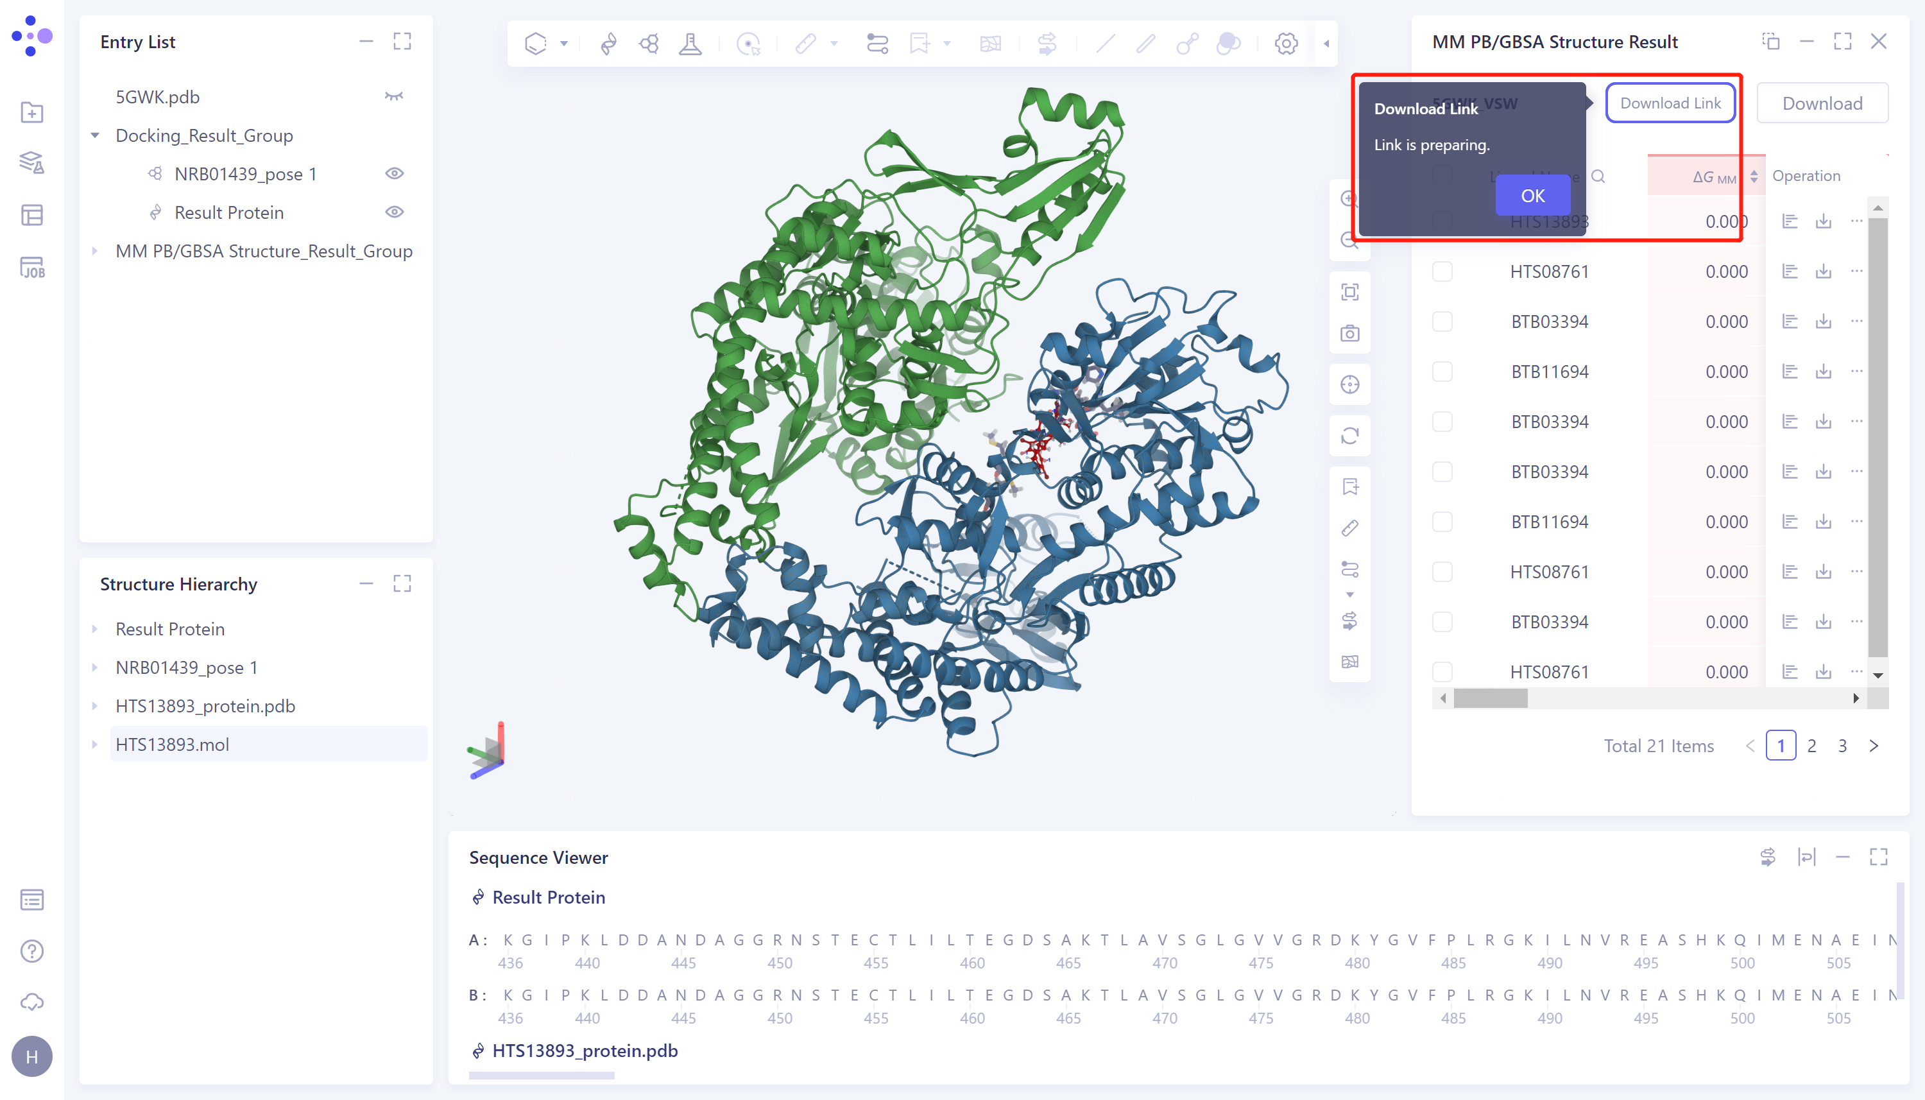Hide NRB01439_pose 1 with its eye toggle
The height and width of the screenshot is (1100, 1925).
pyautogui.click(x=396, y=173)
